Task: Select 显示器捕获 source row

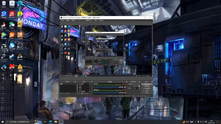Action: coord(85,91)
